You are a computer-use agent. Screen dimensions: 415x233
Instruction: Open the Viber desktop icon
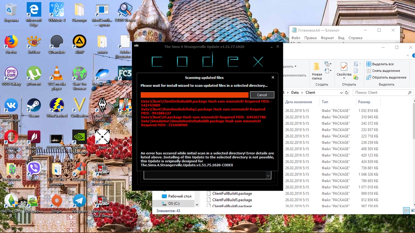click(x=34, y=170)
